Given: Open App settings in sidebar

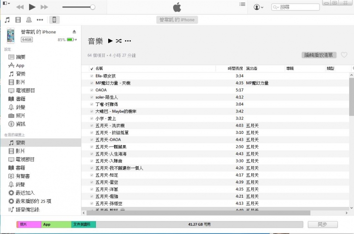Looking at the screenshot, I should pyautogui.click(x=16, y=66).
